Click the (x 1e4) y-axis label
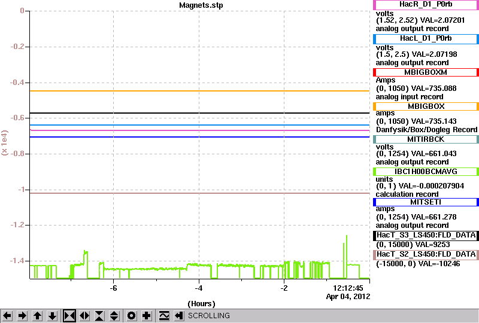The width and height of the screenshot is (479, 323). coord(5,143)
